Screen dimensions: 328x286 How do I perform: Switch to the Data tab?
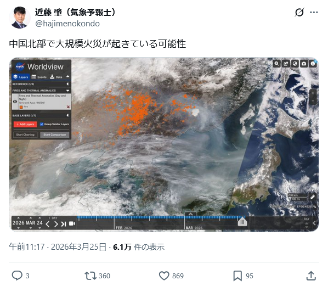56,77
